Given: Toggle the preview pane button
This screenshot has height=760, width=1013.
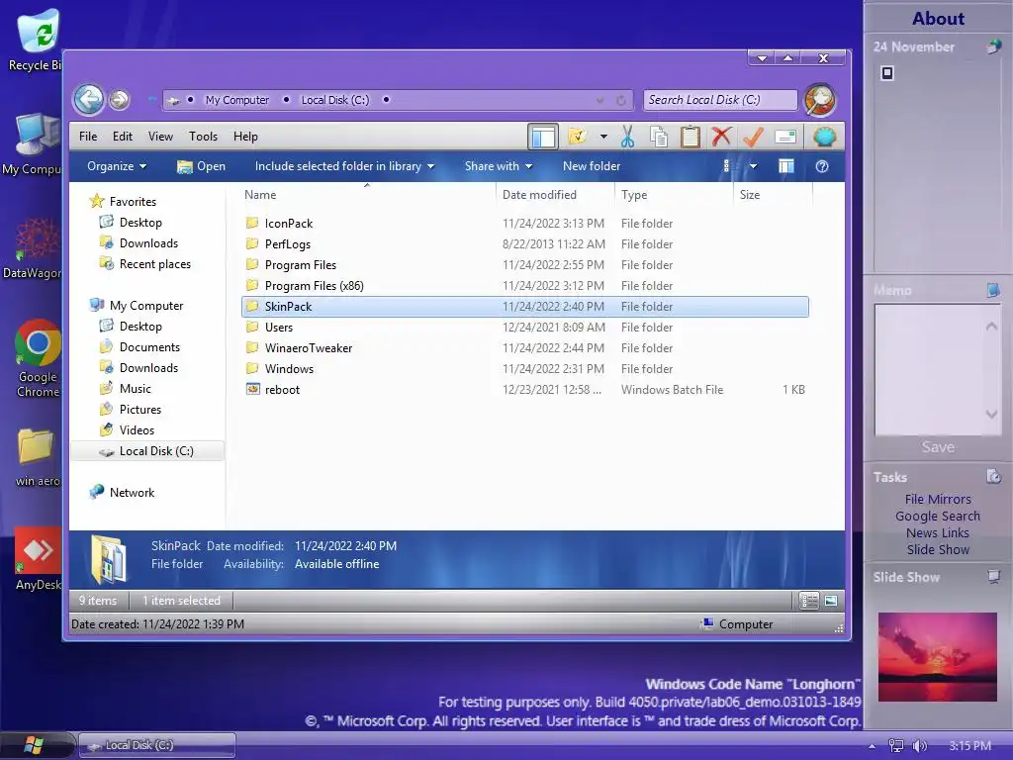Looking at the screenshot, I should tap(786, 166).
